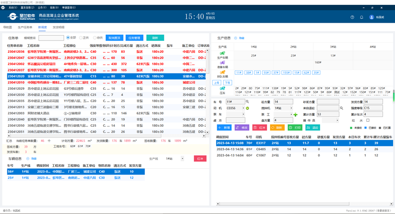Select the 全部 radio button

[68, 37]
